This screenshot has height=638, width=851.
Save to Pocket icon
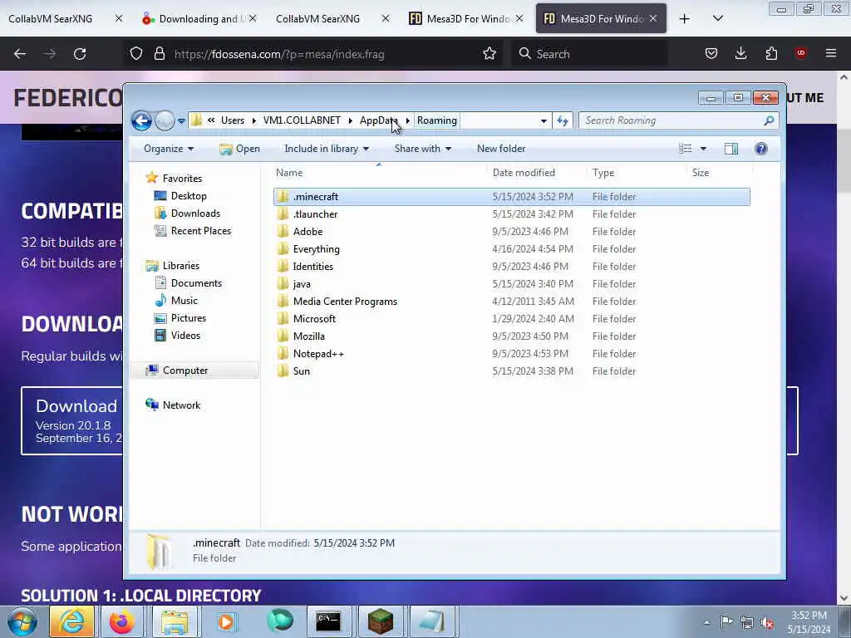pyautogui.click(x=711, y=53)
